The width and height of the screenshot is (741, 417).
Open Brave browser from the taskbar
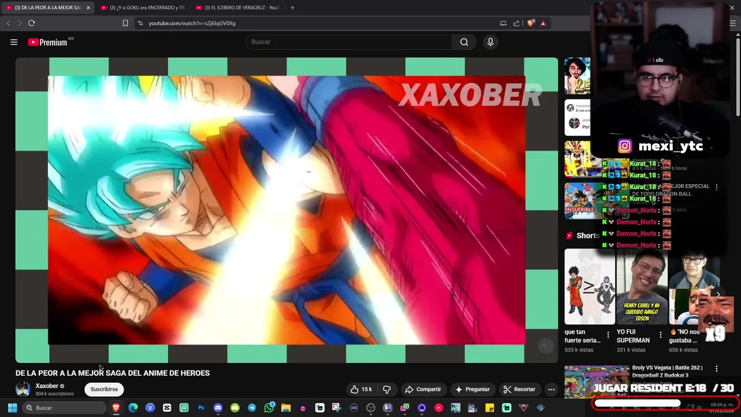116,408
